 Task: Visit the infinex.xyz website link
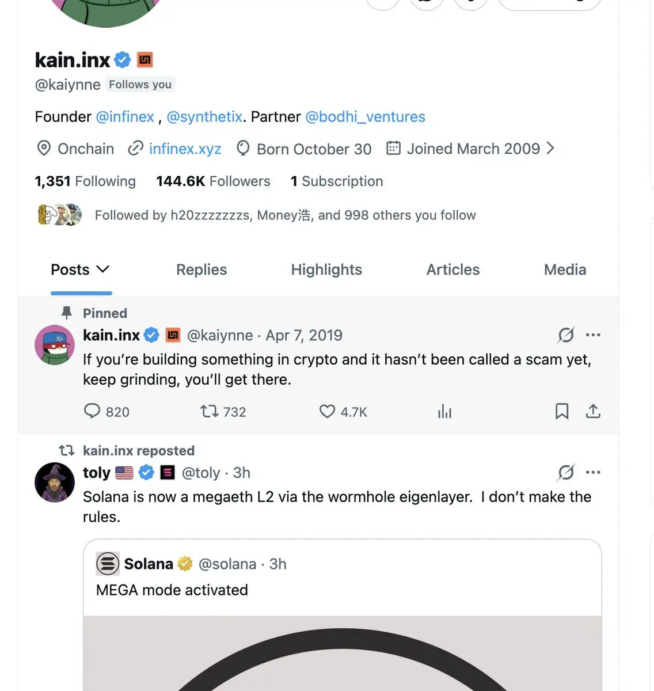[185, 149]
